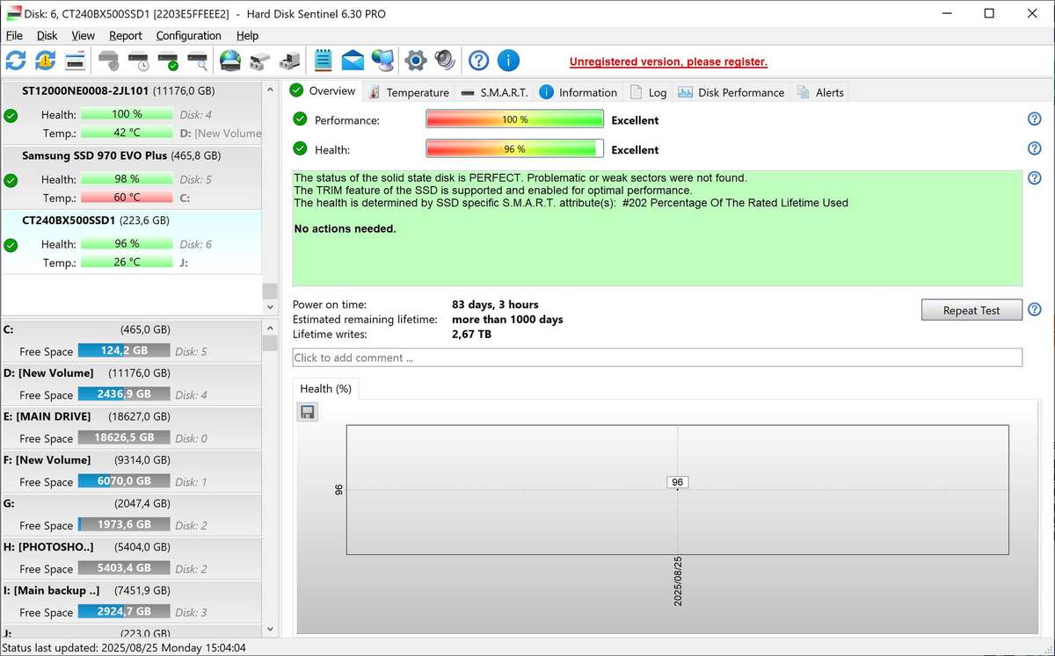The width and height of the screenshot is (1055, 656).
Task: Open the report notepad toolbar icon
Action: pyautogui.click(x=323, y=61)
